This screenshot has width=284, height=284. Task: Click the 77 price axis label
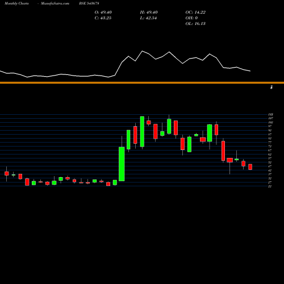[270, 143]
